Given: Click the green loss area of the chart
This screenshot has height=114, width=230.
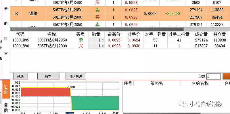Looking at the screenshot, I should pyautogui.click(x=95, y=103).
